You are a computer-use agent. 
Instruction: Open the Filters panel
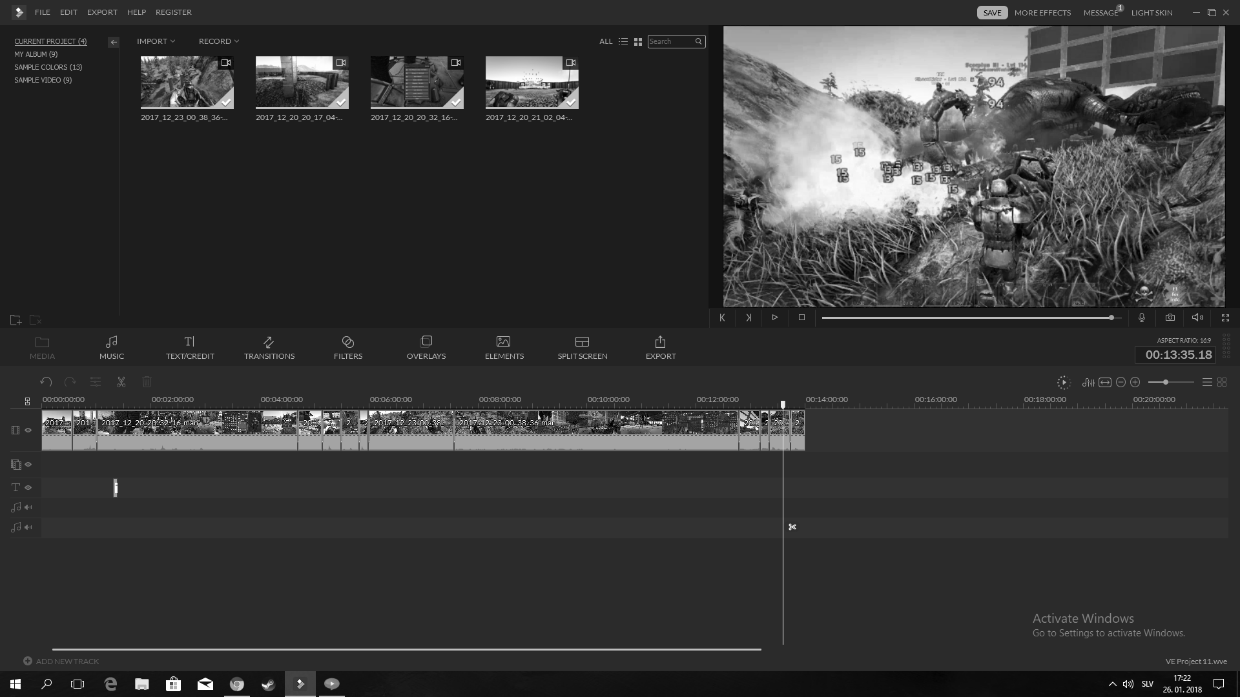point(347,347)
